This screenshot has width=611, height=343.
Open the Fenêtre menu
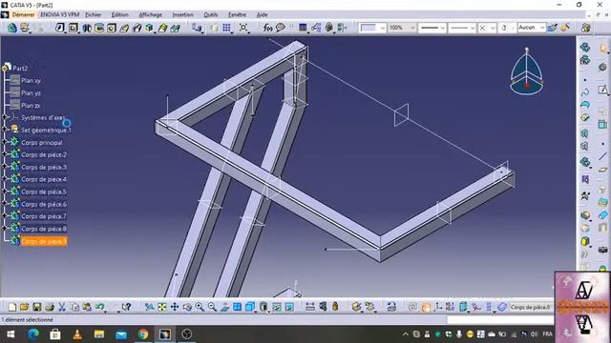[238, 15]
